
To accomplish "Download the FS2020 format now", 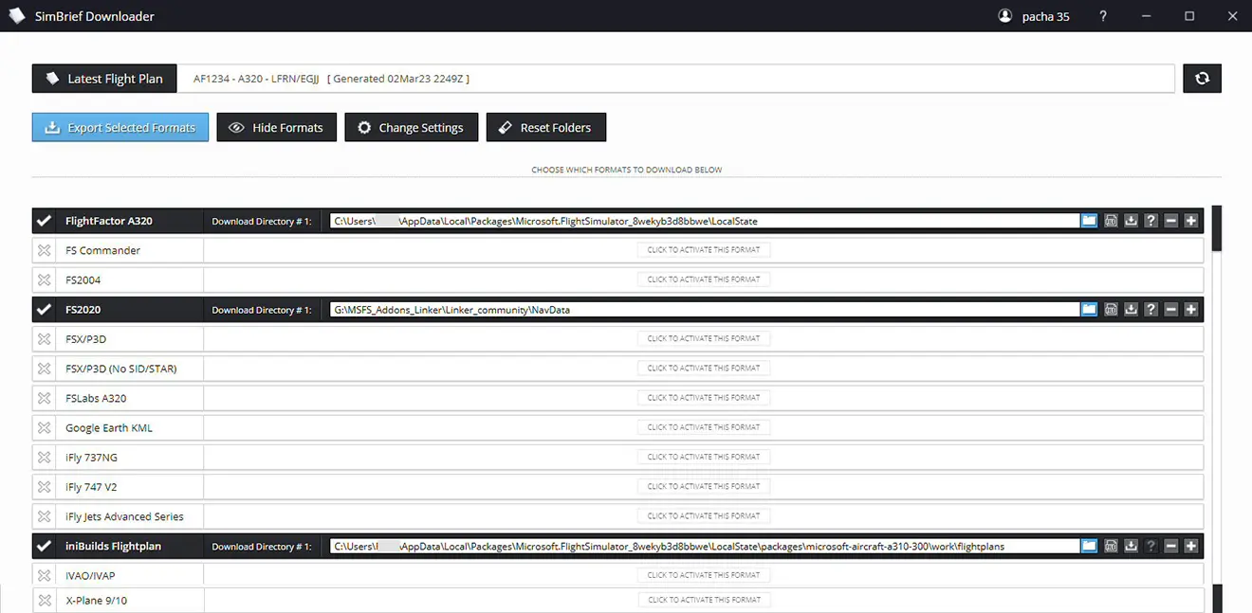I will (1131, 310).
